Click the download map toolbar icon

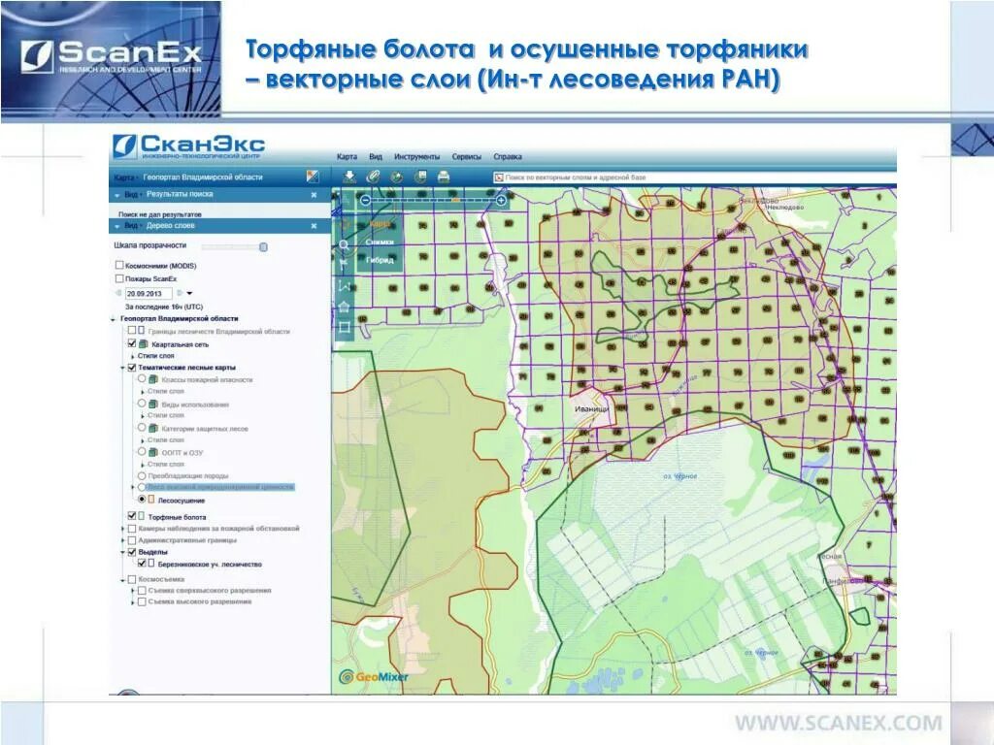point(349,177)
